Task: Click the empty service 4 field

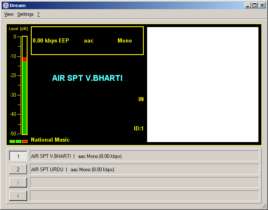Action: [x=145, y=196]
